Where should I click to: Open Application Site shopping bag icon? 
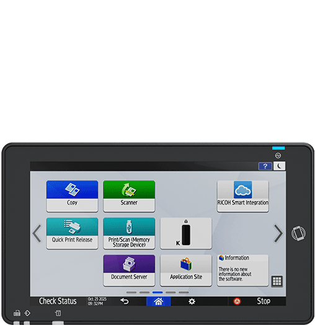pyautogui.click(x=186, y=270)
